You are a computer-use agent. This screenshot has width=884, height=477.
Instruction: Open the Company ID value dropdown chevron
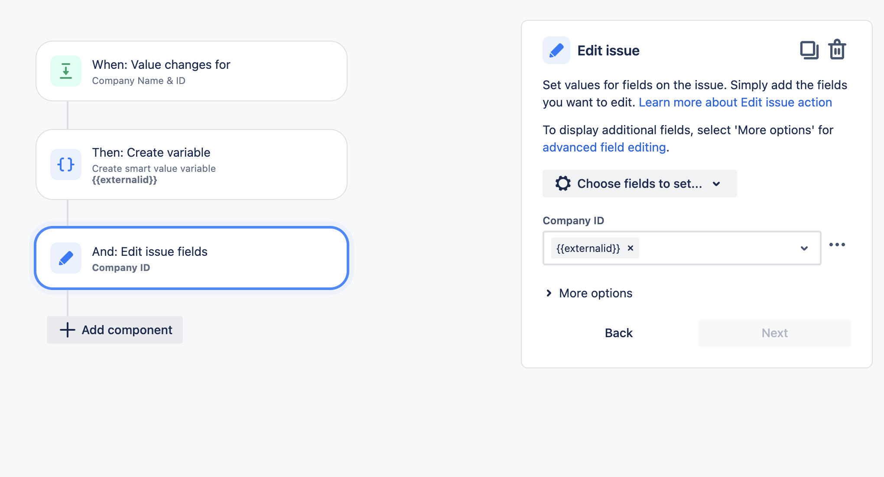(x=805, y=248)
